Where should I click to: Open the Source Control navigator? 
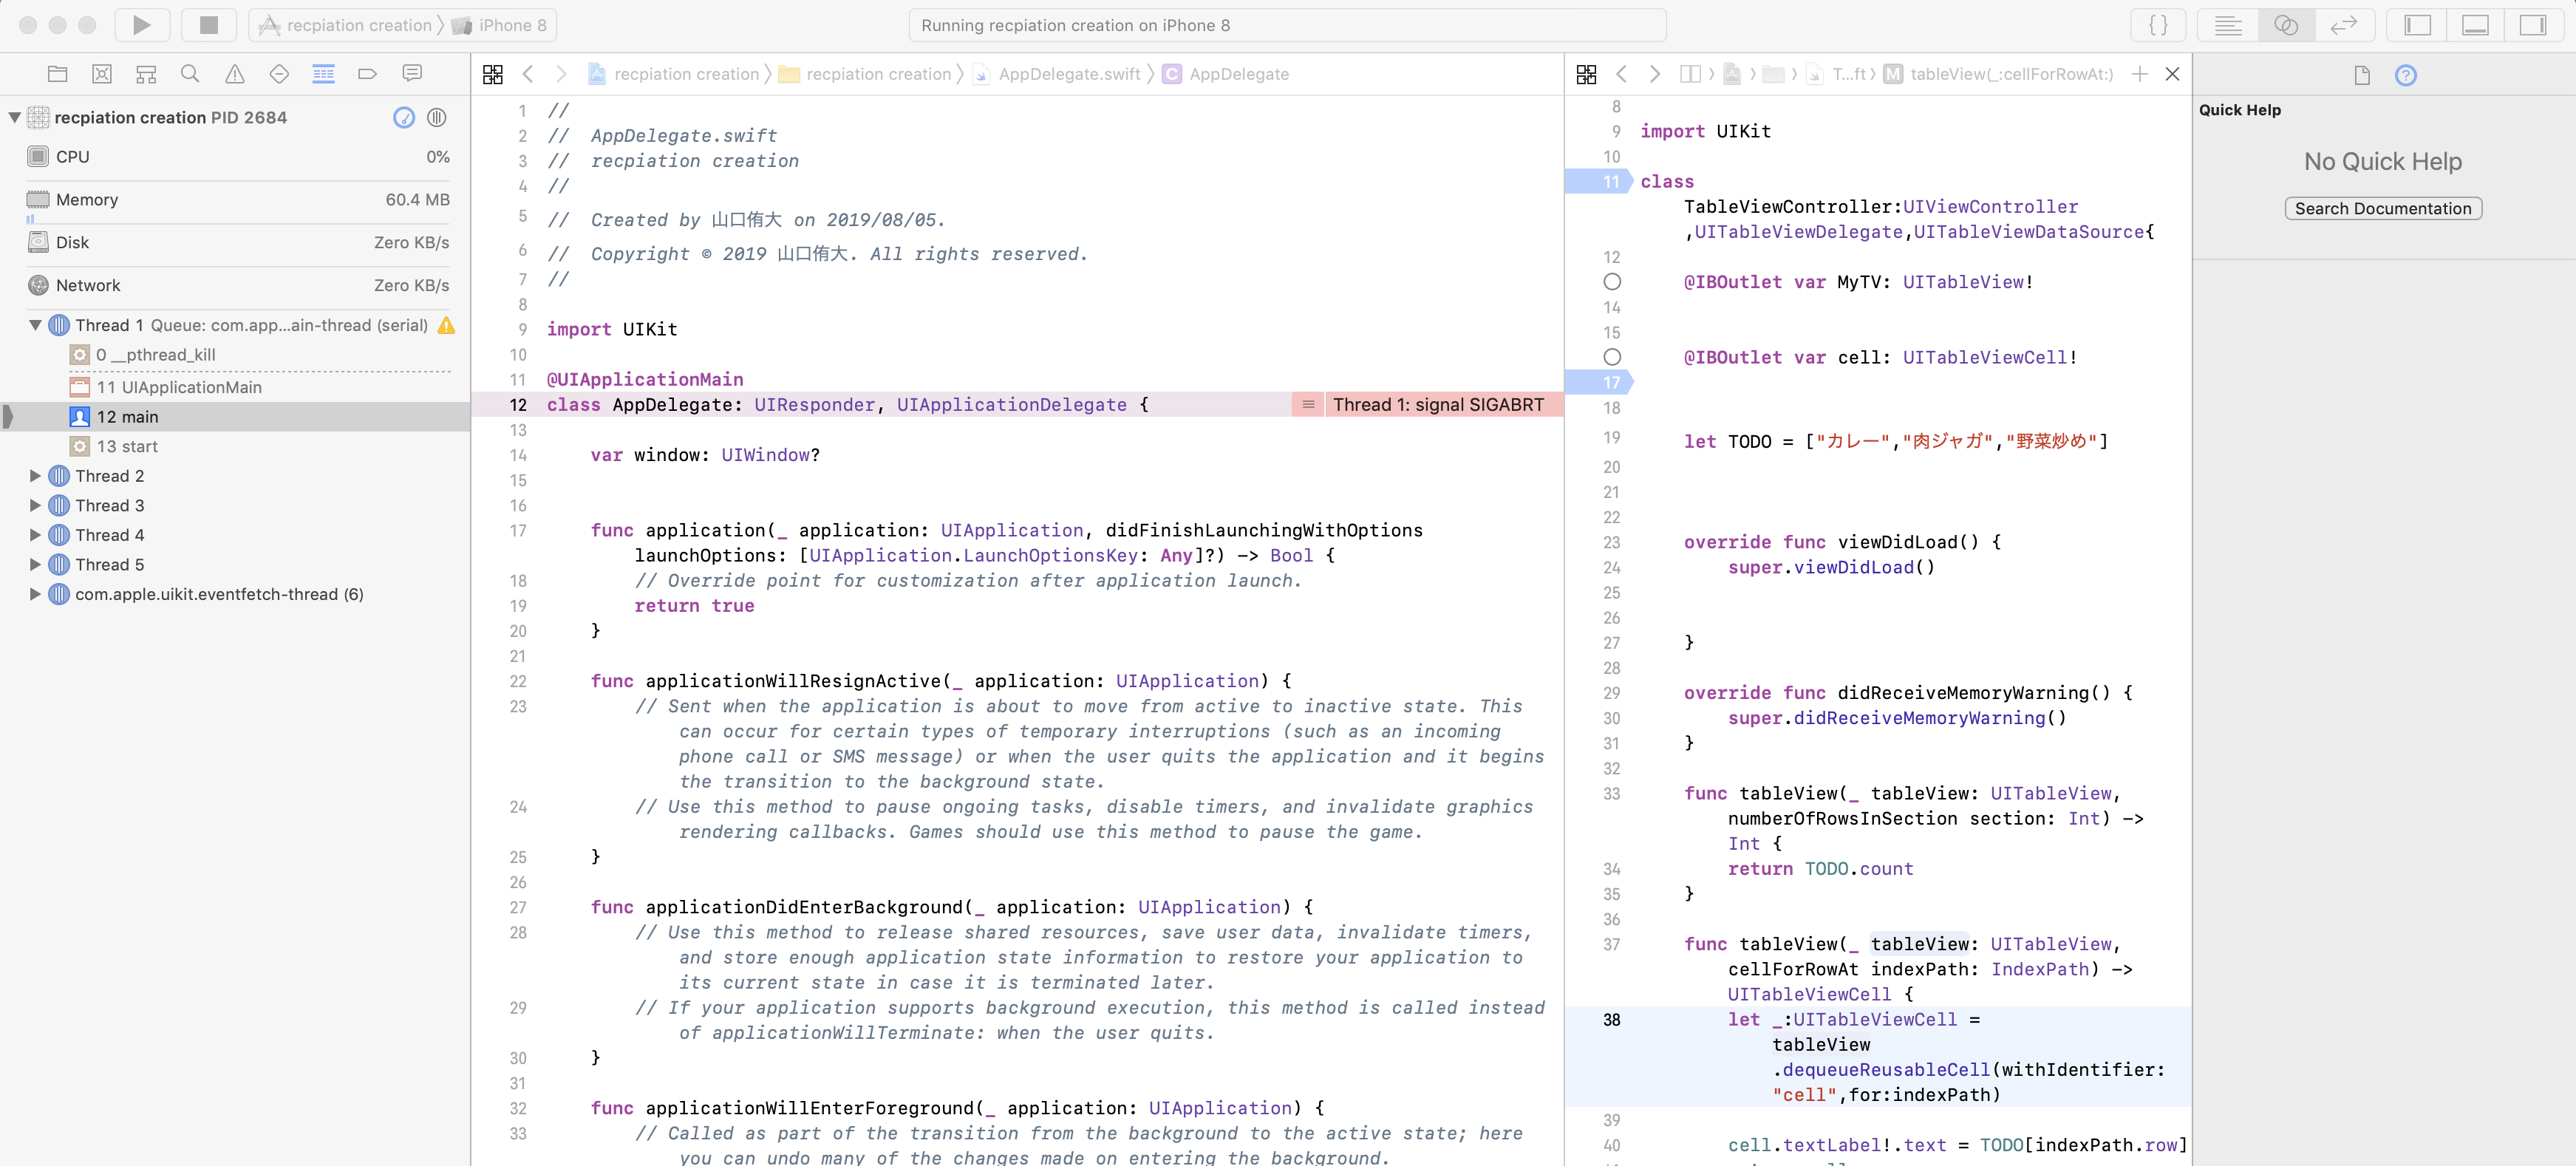click(x=102, y=74)
